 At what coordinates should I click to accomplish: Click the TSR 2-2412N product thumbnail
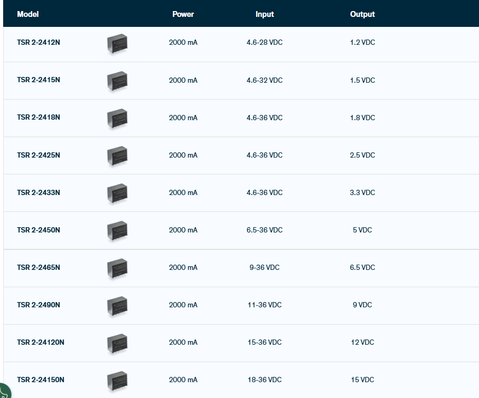(117, 43)
